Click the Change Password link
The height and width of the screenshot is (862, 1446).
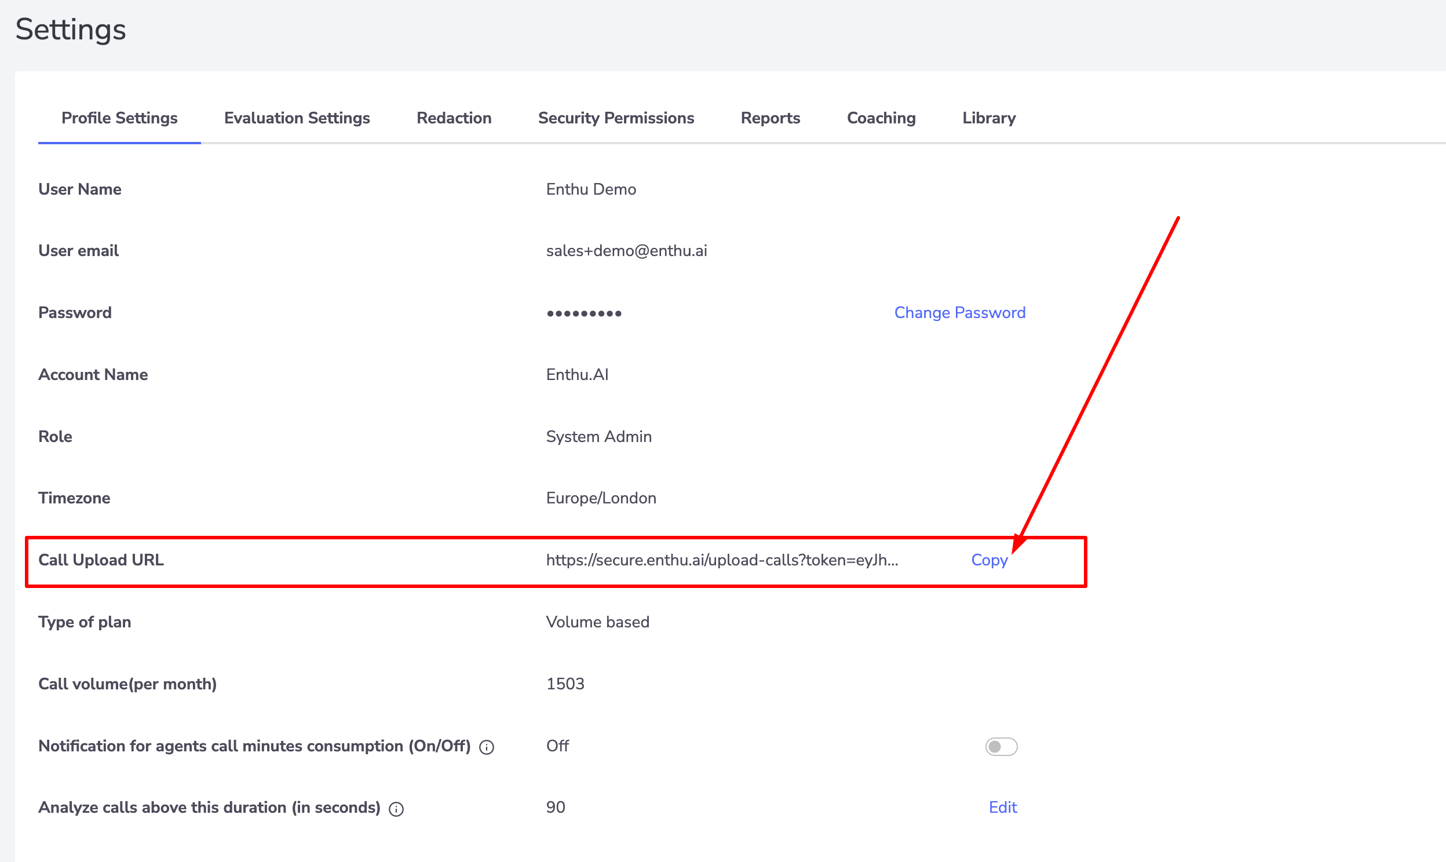point(959,312)
